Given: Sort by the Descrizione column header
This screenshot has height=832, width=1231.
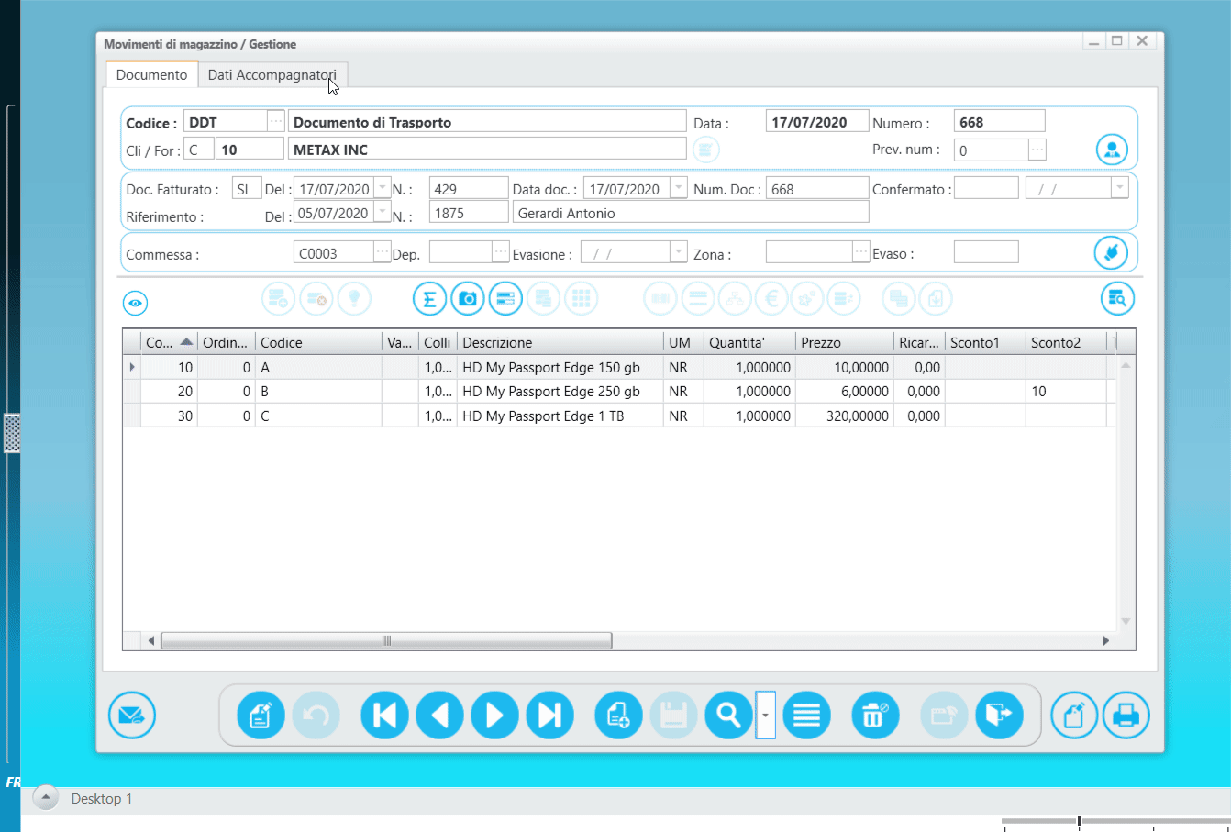Looking at the screenshot, I should point(560,343).
